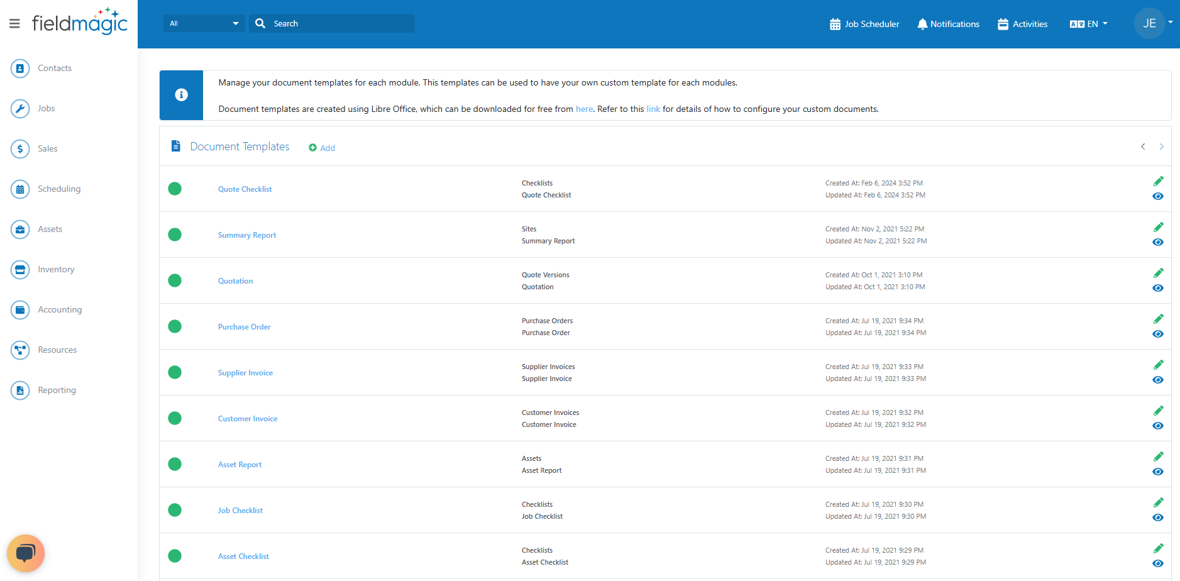This screenshot has height=581, width=1180.
Task: Preview Quotation with eye icon
Action: [x=1158, y=288]
